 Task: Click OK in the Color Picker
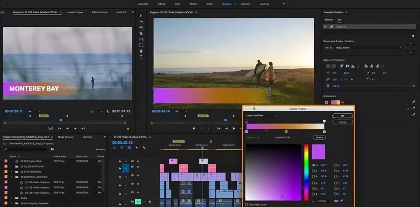342,116
